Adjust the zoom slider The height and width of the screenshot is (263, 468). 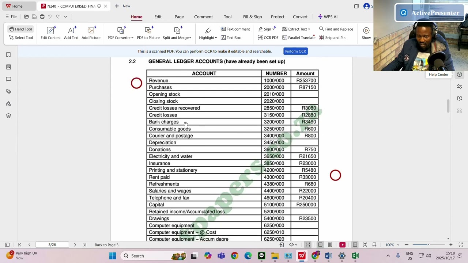429,245
